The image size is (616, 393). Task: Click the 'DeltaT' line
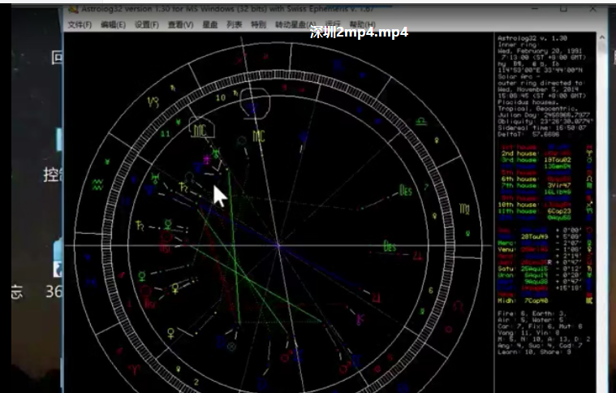(528, 135)
